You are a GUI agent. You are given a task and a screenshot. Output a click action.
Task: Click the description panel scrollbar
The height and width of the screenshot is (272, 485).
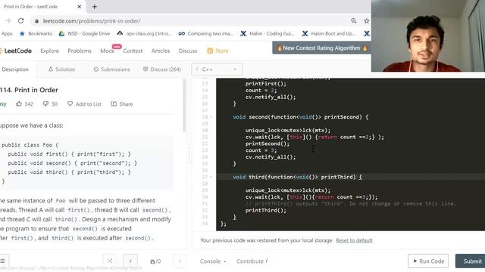click(184, 106)
